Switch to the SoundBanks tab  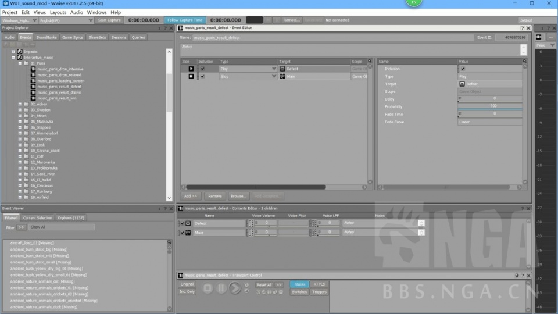pos(46,37)
